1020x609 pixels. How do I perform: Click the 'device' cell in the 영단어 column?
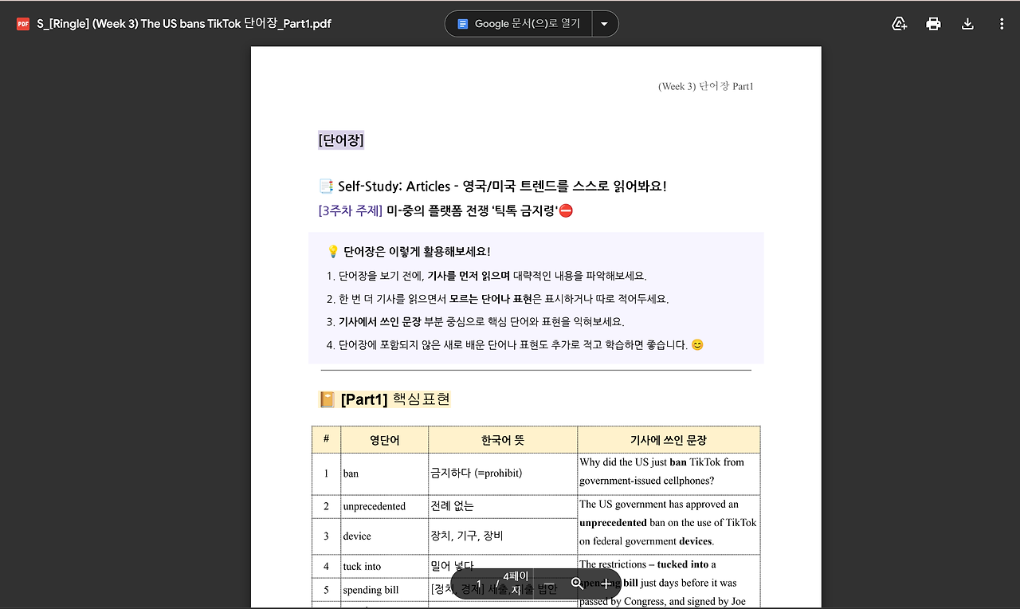click(384, 536)
